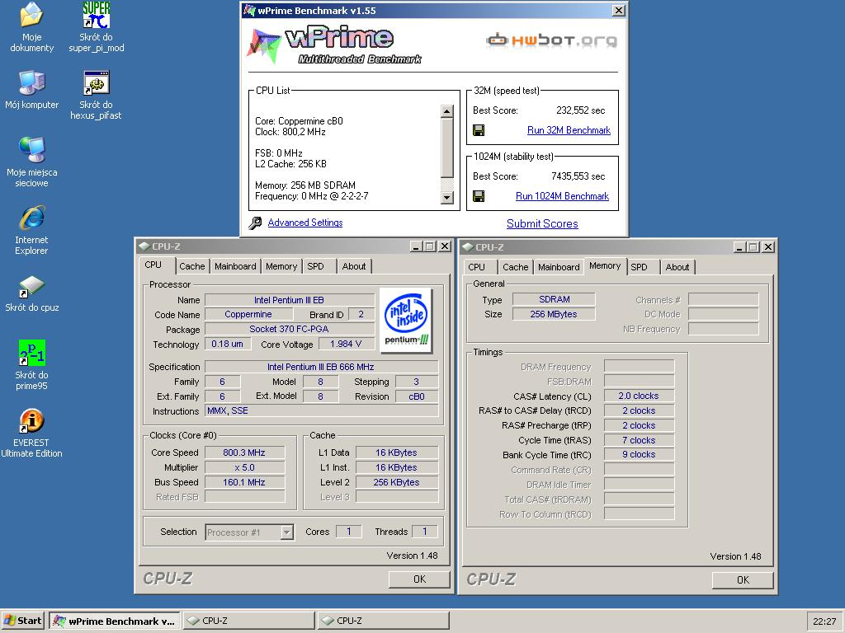Screen dimensions: 845x633
Task: Click OK in the left CPU-Z window
Action: click(x=419, y=579)
